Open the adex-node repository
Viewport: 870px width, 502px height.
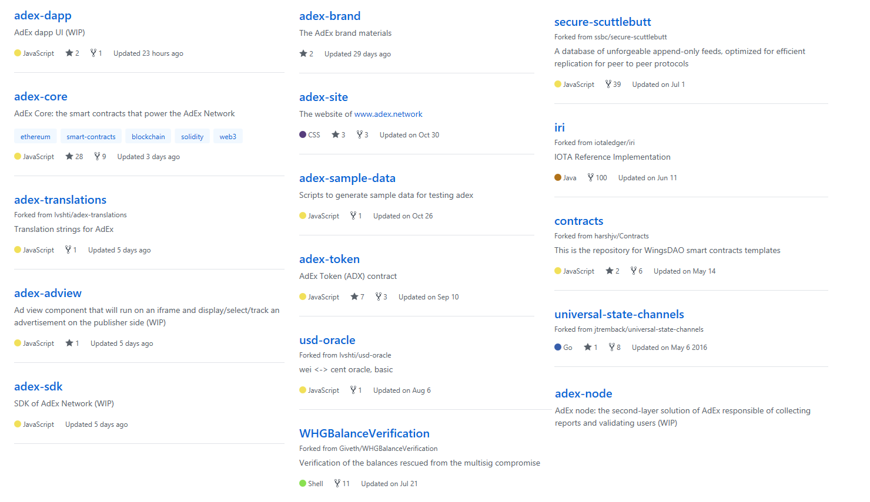(x=583, y=393)
